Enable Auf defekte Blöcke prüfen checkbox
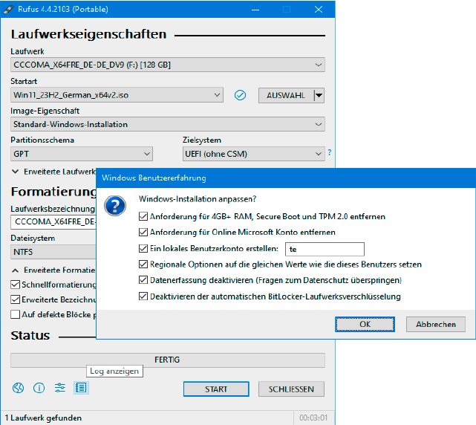This screenshot has width=476, height=425. coord(15,314)
